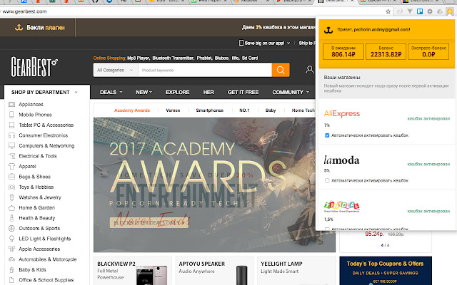Click the Watches & Jewelry icon
457x285 pixels.
11,197
